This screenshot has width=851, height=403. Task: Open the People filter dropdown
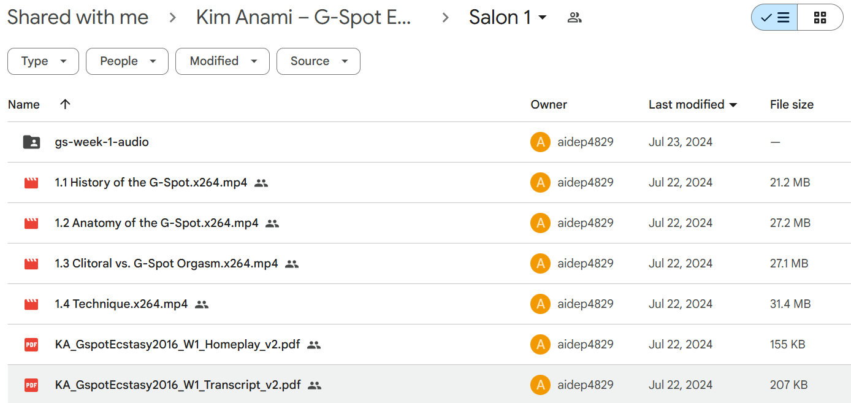[127, 61]
